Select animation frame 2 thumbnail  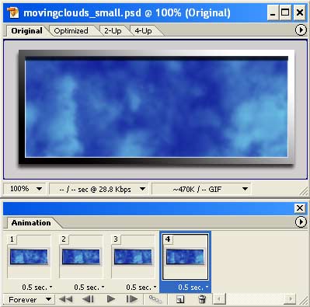click(81, 256)
